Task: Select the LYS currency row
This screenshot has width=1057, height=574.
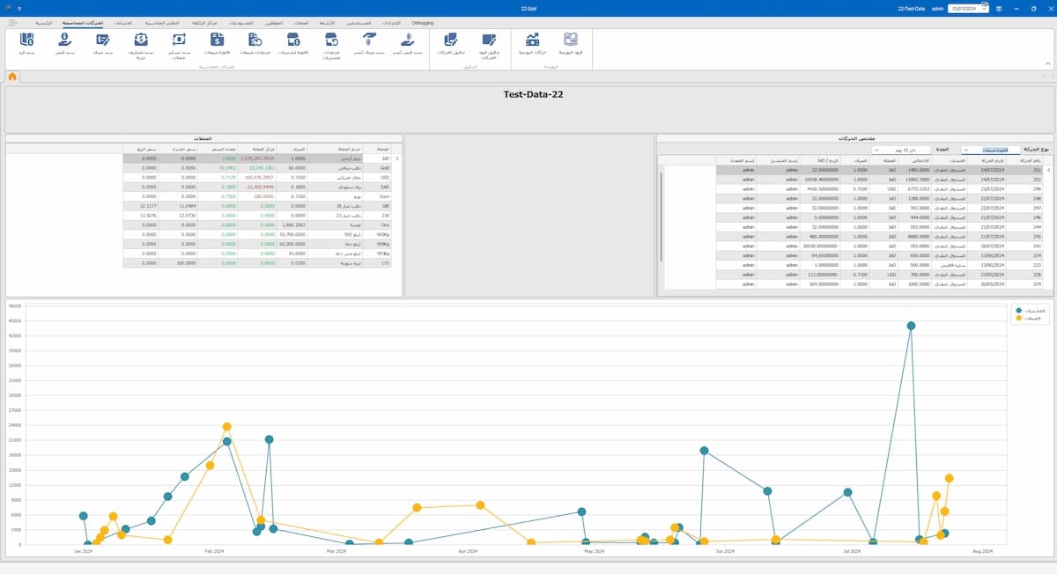Action: (x=258, y=263)
